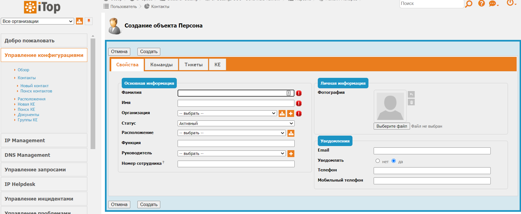
Task: Click the contact card icon in Фамилия field
Action: coord(289,93)
